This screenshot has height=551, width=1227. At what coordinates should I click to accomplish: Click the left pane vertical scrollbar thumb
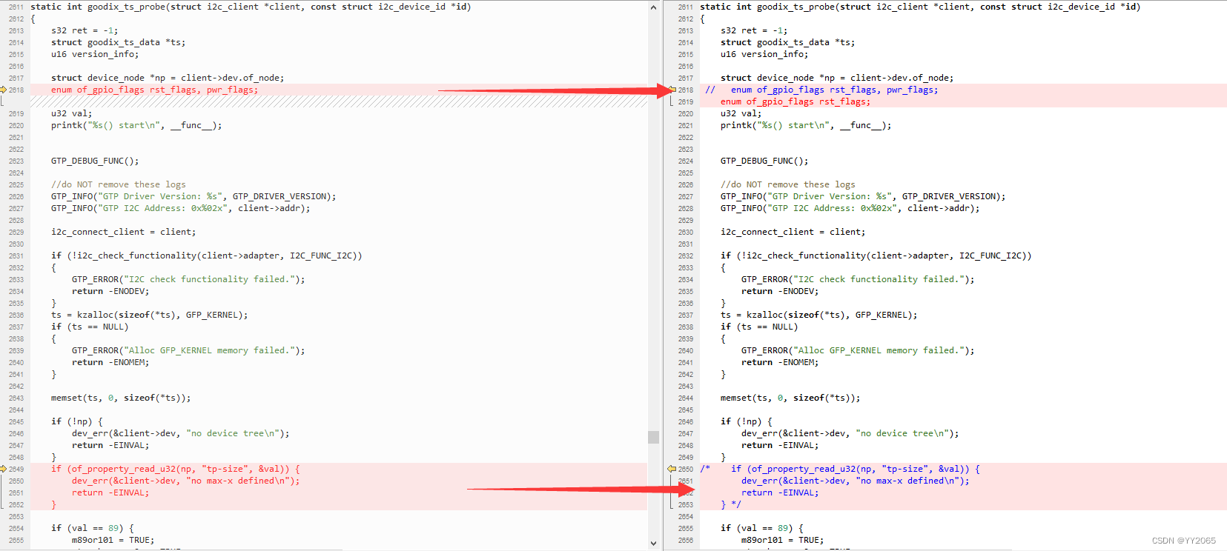coord(653,437)
